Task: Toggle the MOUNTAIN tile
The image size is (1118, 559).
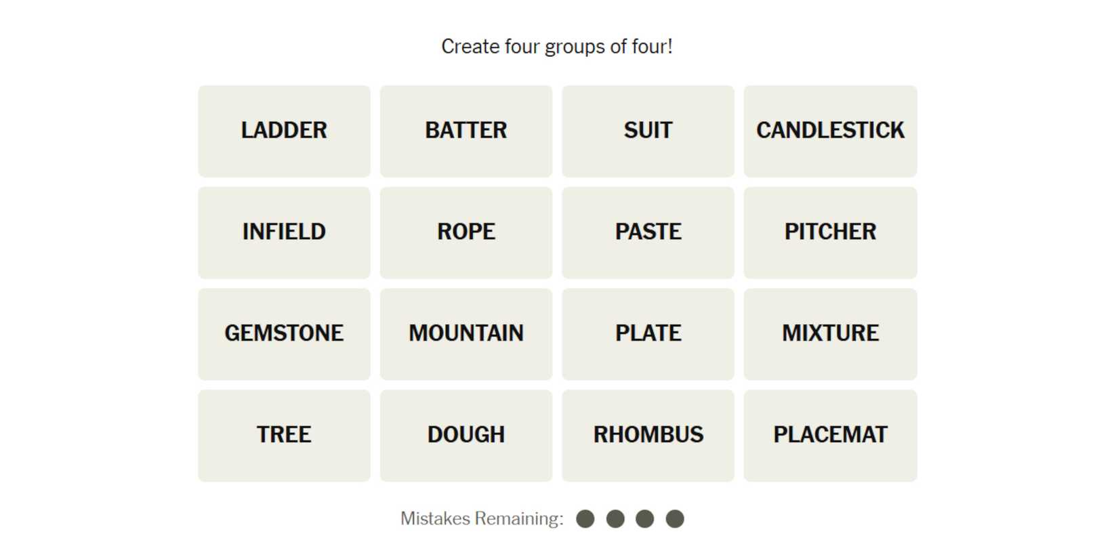Action: pos(466,334)
